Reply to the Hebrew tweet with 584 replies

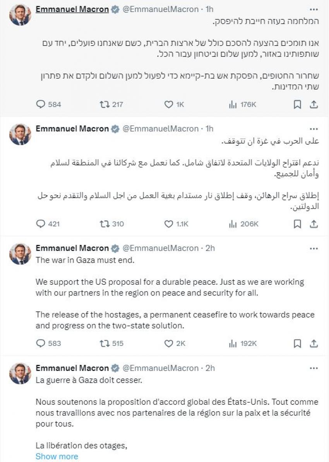(x=41, y=104)
